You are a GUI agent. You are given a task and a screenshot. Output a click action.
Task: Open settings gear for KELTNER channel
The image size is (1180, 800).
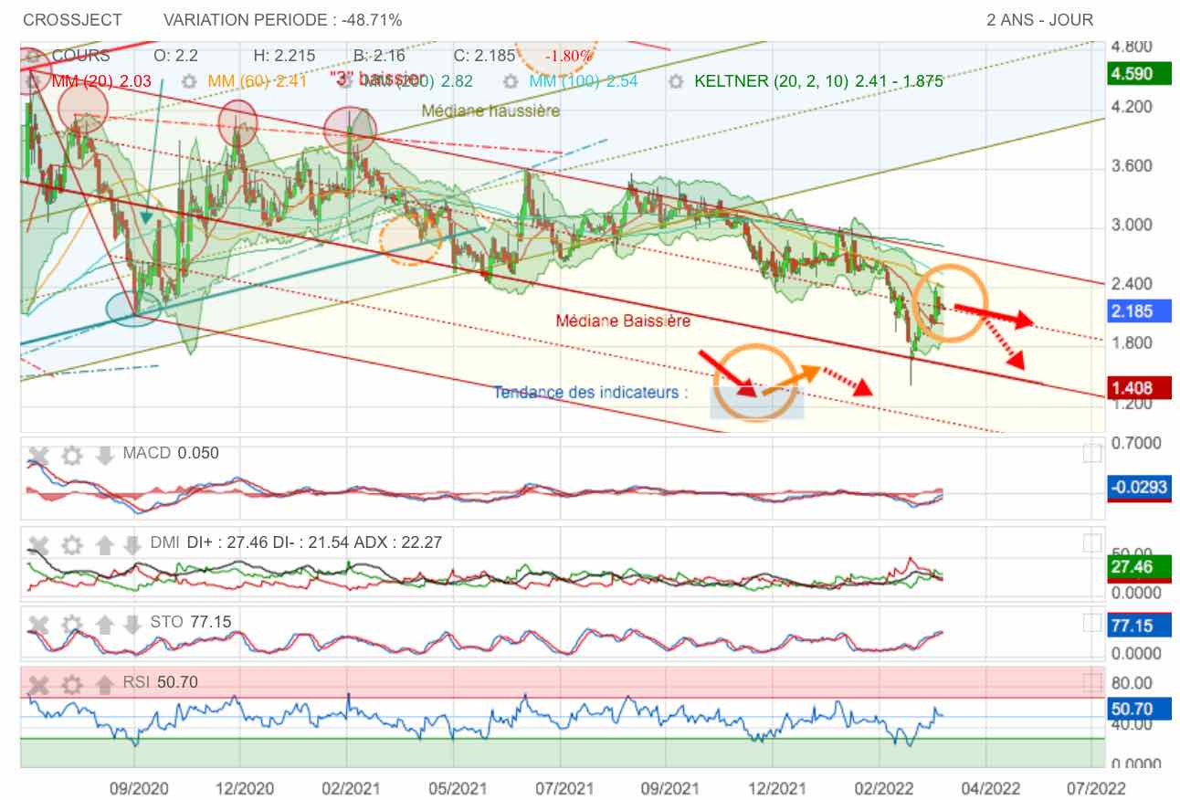(x=675, y=81)
